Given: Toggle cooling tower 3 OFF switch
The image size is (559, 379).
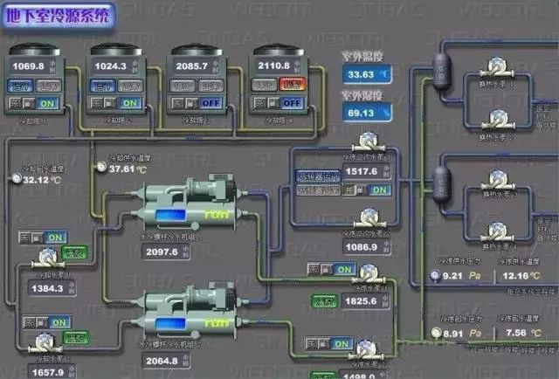Looking at the screenshot, I should click(x=208, y=102).
